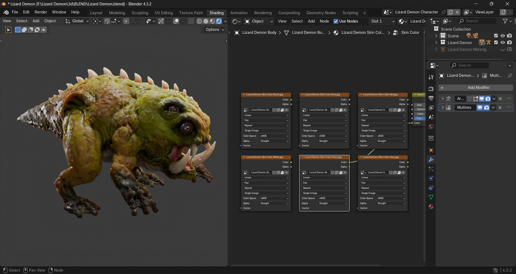Disable Lizard Demon collection in renders
516x274 pixels.
point(509,42)
